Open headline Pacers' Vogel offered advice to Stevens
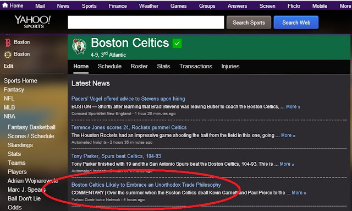This screenshot has height=211, width=352. pyautogui.click(x=128, y=99)
